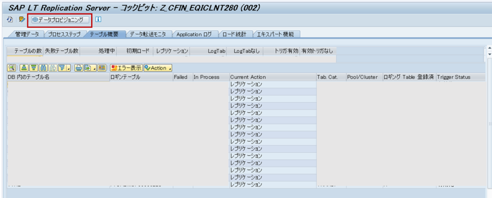Click the Current Action column header
Image resolution: width=492 pixels, height=198 pixels.
[273, 77]
